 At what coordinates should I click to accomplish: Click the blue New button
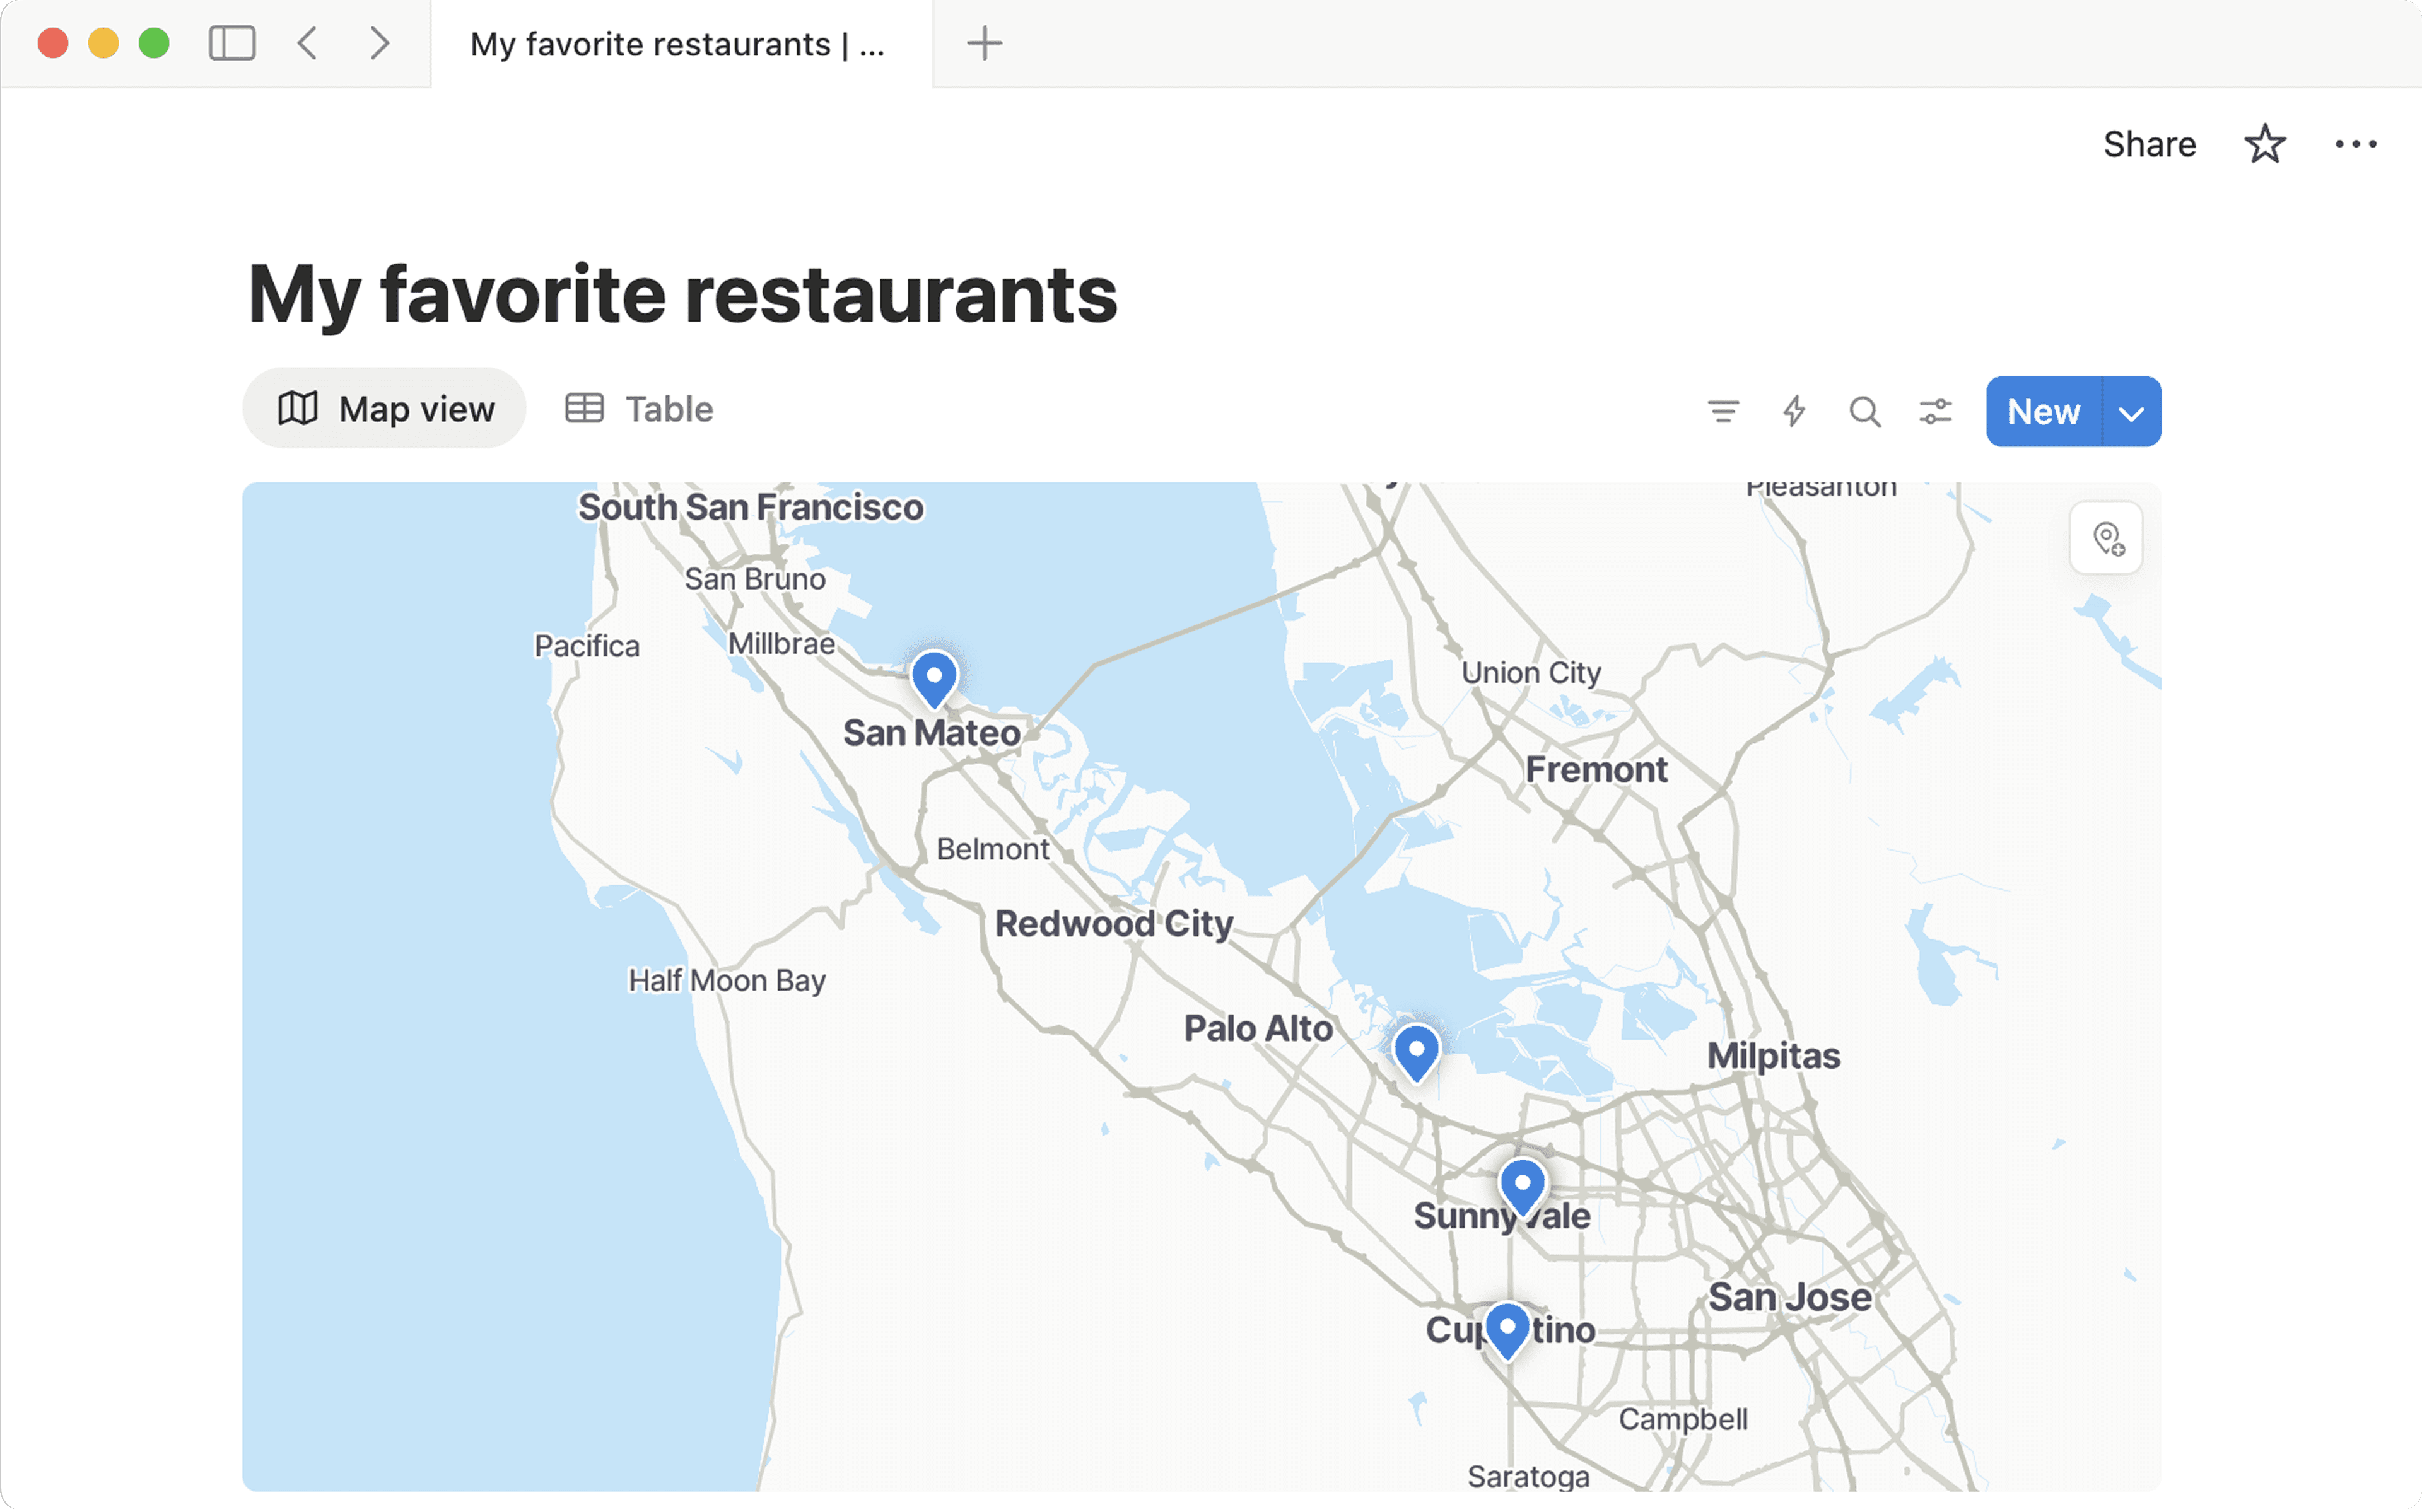(x=2043, y=412)
